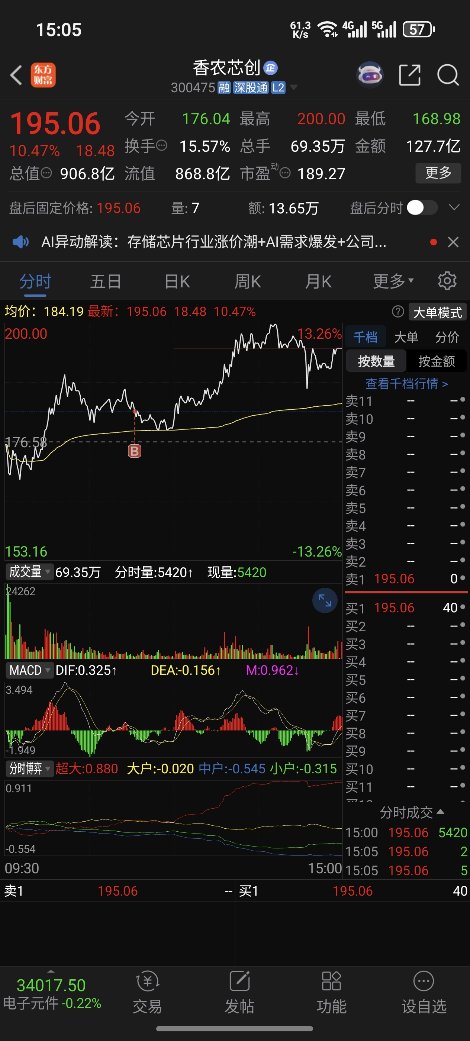Tap the 企 badge beside 香农芯创
The width and height of the screenshot is (470, 1041).
pyautogui.click(x=270, y=68)
